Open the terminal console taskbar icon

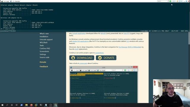[x=41, y=105]
